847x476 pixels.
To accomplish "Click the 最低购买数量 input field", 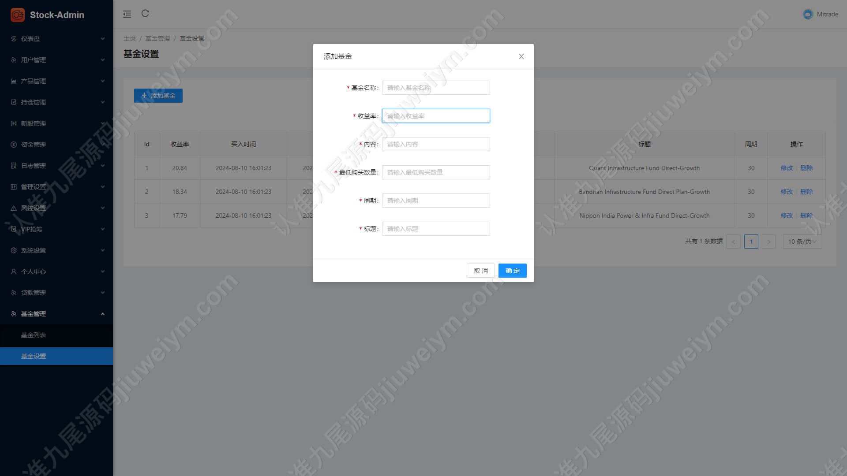I will [x=436, y=172].
